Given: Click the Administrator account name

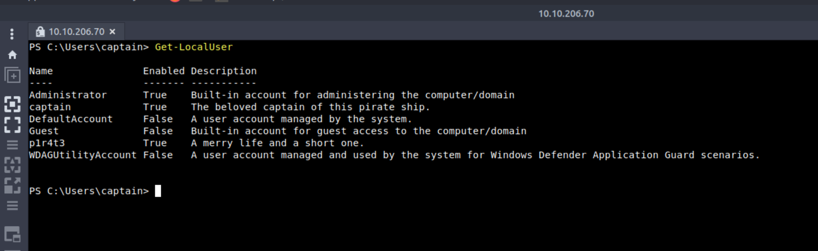Looking at the screenshot, I should (x=68, y=95).
